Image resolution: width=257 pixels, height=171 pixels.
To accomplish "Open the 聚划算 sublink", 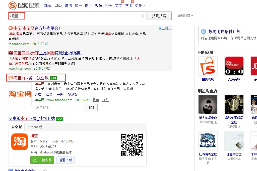I will click(73, 94).
